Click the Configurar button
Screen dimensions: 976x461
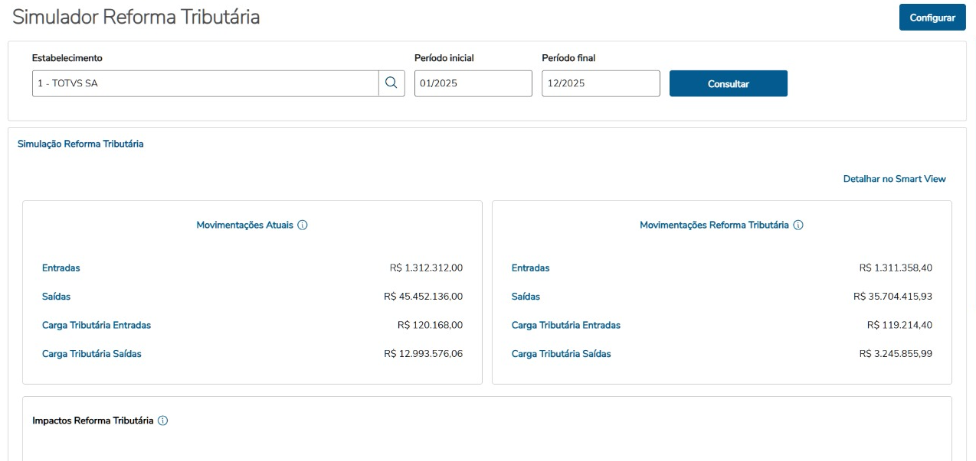[932, 18]
